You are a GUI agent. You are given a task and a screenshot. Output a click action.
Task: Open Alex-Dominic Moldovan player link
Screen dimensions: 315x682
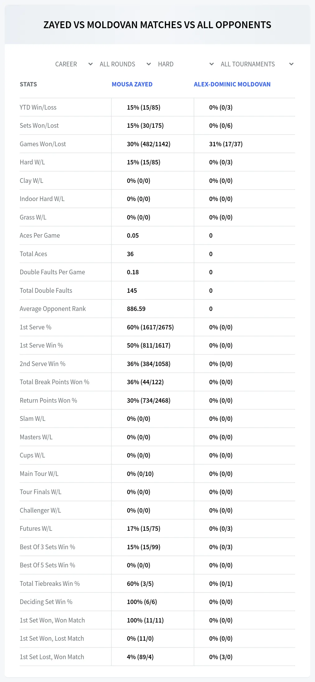(x=232, y=84)
